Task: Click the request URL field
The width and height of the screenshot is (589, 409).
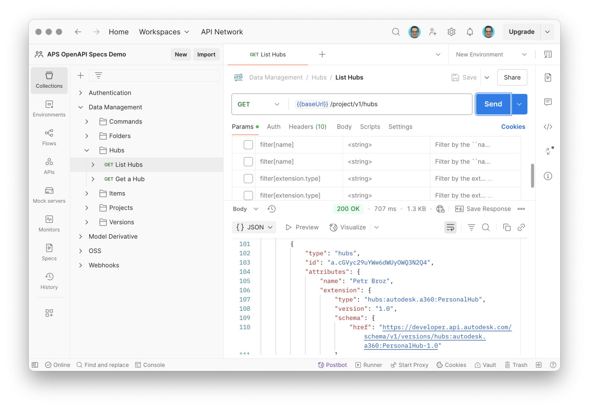Action: point(380,104)
